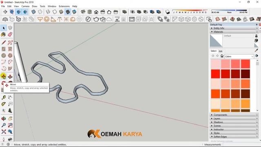Switch to the materials Edit tab
The width and height of the screenshot is (261, 147).
pyautogui.click(x=221, y=51)
